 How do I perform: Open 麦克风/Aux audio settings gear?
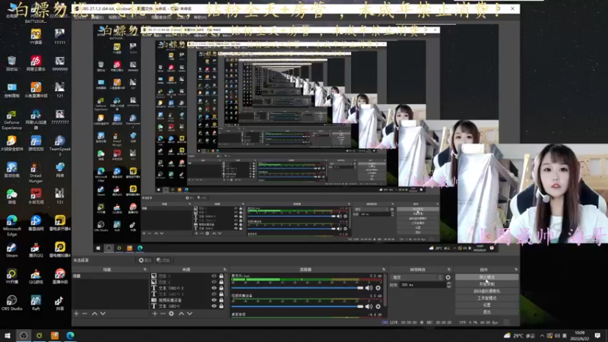coord(378,288)
